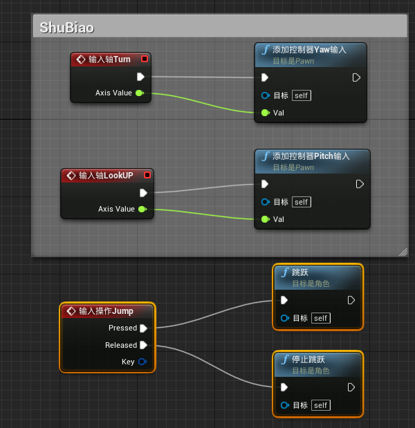Click the Released exec pin on 输入操作Jump
This screenshot has width=415, height=428.
click(143, 345)
